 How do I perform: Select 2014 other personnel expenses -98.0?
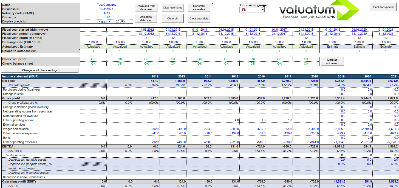[200, 134]
